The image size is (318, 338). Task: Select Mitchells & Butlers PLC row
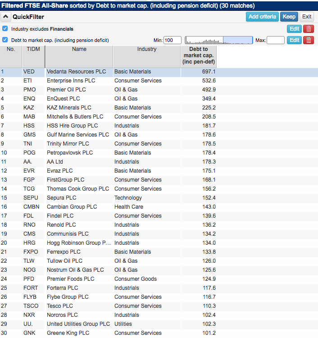[159, 117]
